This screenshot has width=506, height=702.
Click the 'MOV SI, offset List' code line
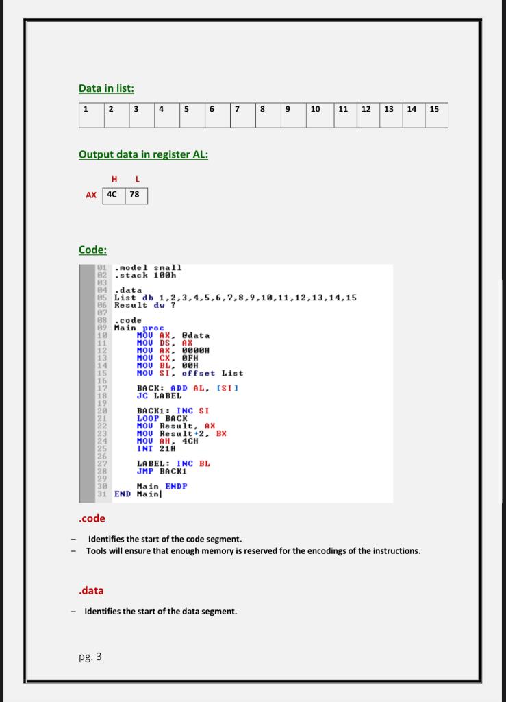pos(190,374)
